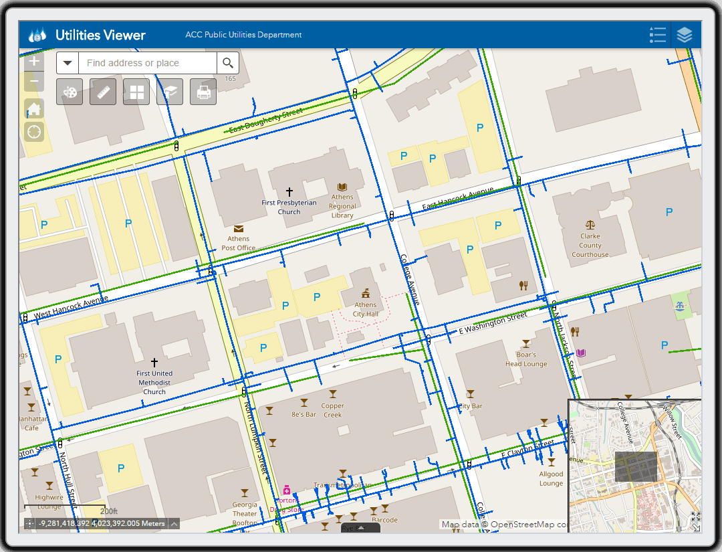Open the Legend panel
This screenshot has height=552, width=722.
[x=658, y=34]
